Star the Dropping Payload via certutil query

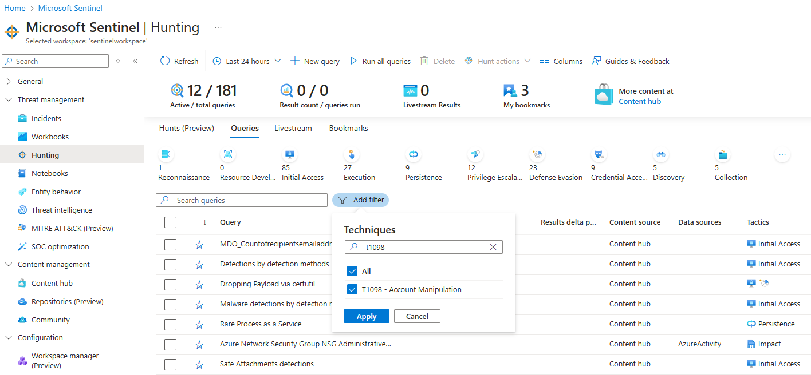(x=199, y=285)
